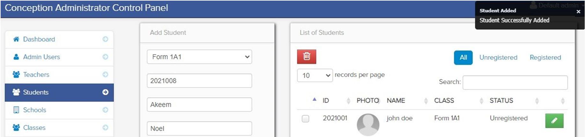Select the All students filter button
Viewport: 585px width, 137px height.
click(x=463, y=58)
